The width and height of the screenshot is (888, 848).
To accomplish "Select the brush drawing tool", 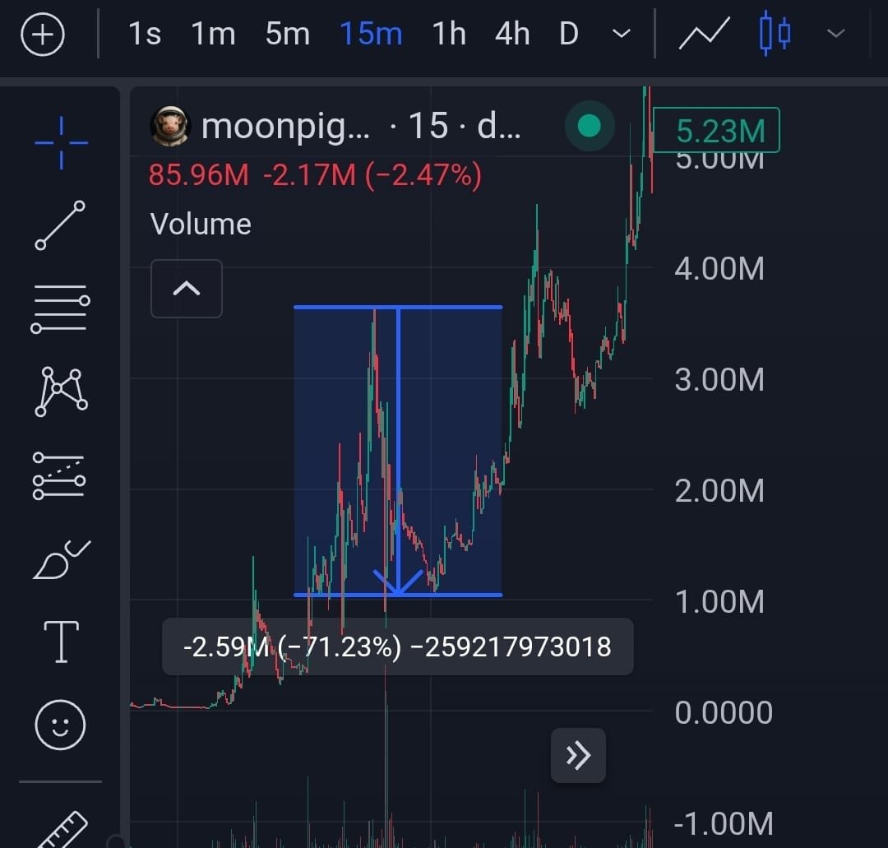I will pos(61,559).
